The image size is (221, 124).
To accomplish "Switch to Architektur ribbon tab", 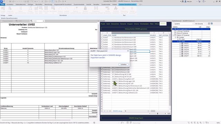I will 10,4.
